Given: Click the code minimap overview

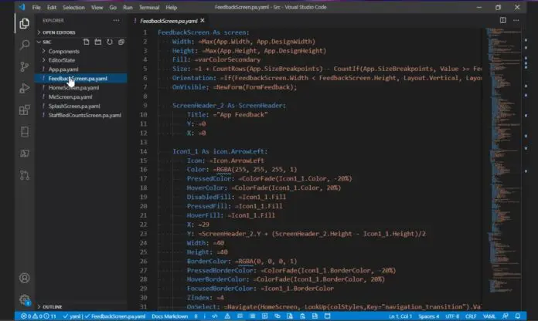Looking at the screenshot, I should [504, 161].
